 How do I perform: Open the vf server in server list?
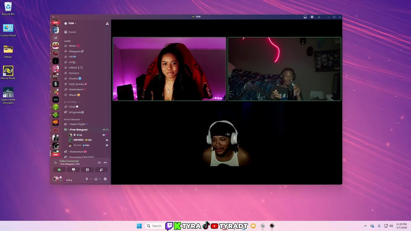click(56, 38)
